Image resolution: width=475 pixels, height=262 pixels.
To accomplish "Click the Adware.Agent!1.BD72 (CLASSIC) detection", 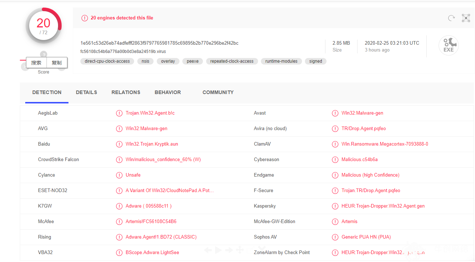I will pyautogui.click(x=161, y=237).
